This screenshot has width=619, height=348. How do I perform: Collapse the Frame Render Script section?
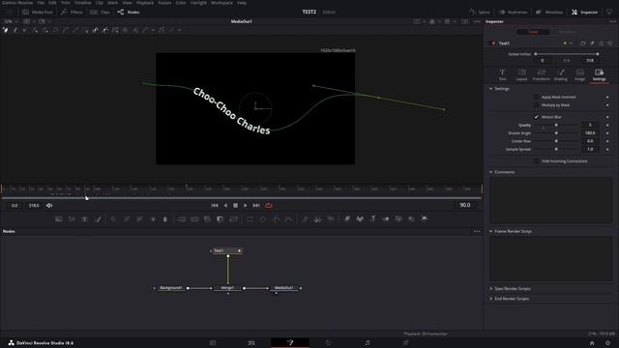pos(491,232)
